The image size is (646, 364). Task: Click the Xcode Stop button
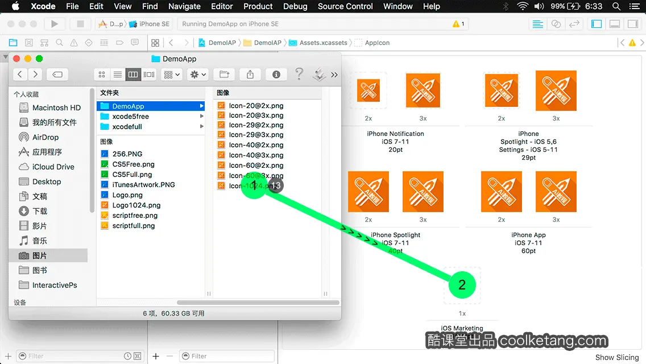[80, 24]
